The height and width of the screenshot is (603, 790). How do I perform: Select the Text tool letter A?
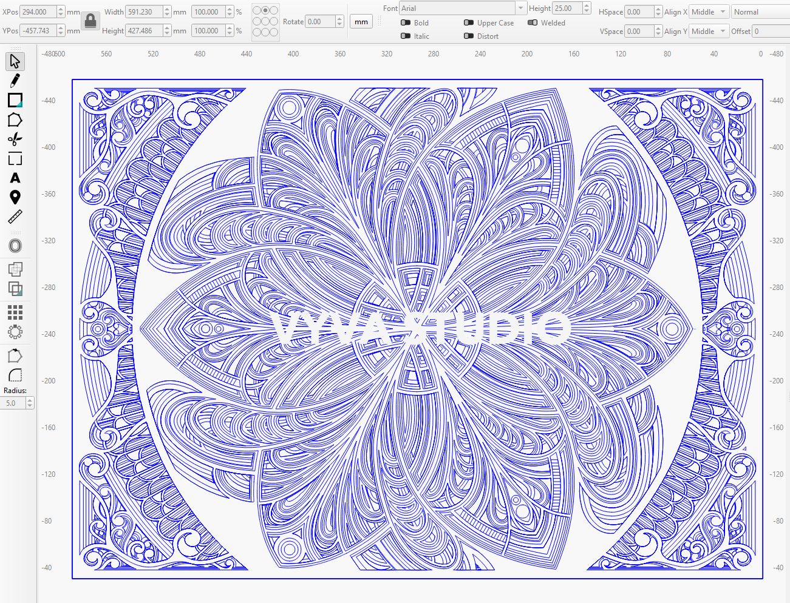point(15,178)
